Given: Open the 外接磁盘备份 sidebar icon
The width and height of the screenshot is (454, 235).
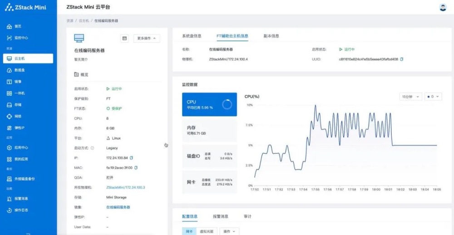Looking at the screenshot, I should click(9, 179).
